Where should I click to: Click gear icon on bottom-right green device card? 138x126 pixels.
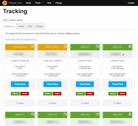click(130, 114)
